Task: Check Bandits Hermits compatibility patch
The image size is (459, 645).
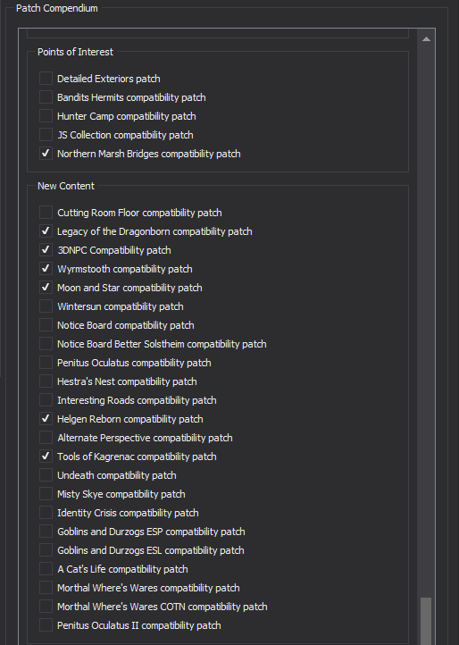Action: pos(46,97)
